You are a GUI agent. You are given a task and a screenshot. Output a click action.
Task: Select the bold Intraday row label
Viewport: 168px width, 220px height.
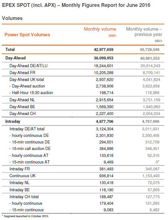pyautogui.click(x=13, y=121)
